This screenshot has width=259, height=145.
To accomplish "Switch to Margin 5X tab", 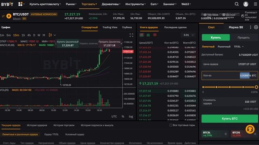I will point(236,27).
